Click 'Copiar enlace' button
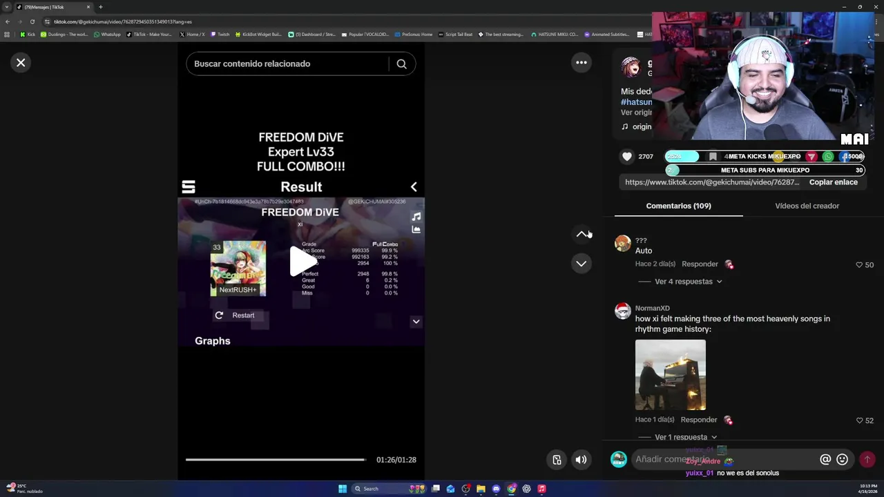This screenshot has height=497, width=884. click(834, 182)
